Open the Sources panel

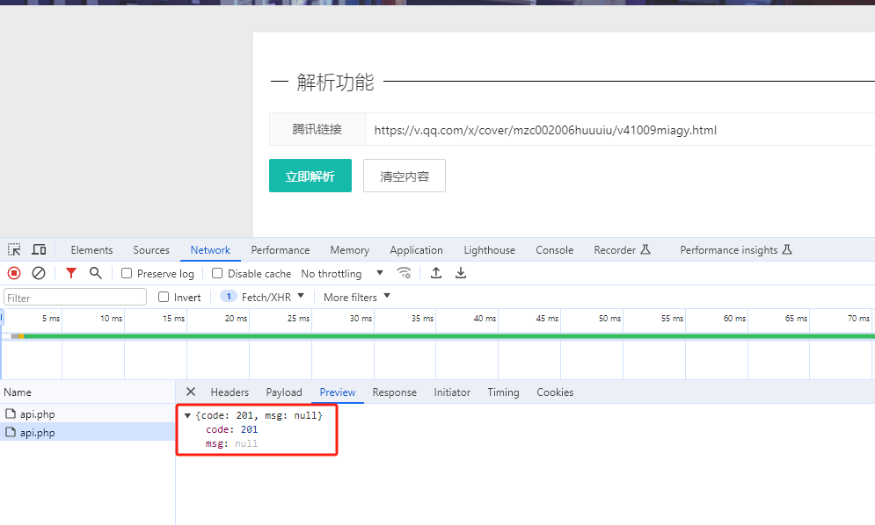(151, 250)
